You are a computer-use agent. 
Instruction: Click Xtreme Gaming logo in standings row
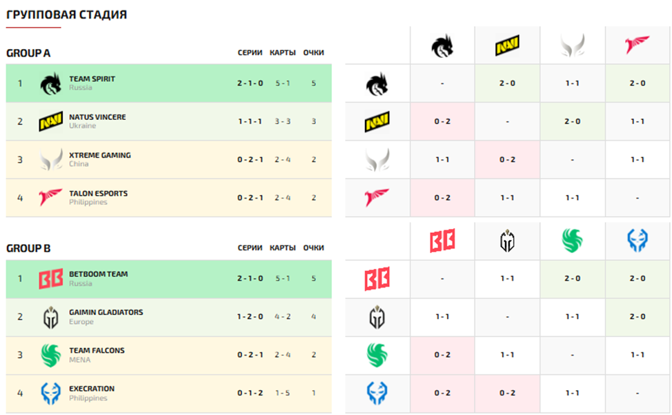[50, 160]
